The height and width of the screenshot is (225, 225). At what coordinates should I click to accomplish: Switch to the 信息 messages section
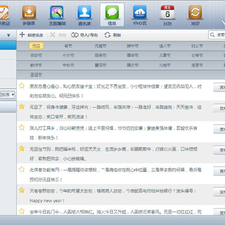point(112,14)
